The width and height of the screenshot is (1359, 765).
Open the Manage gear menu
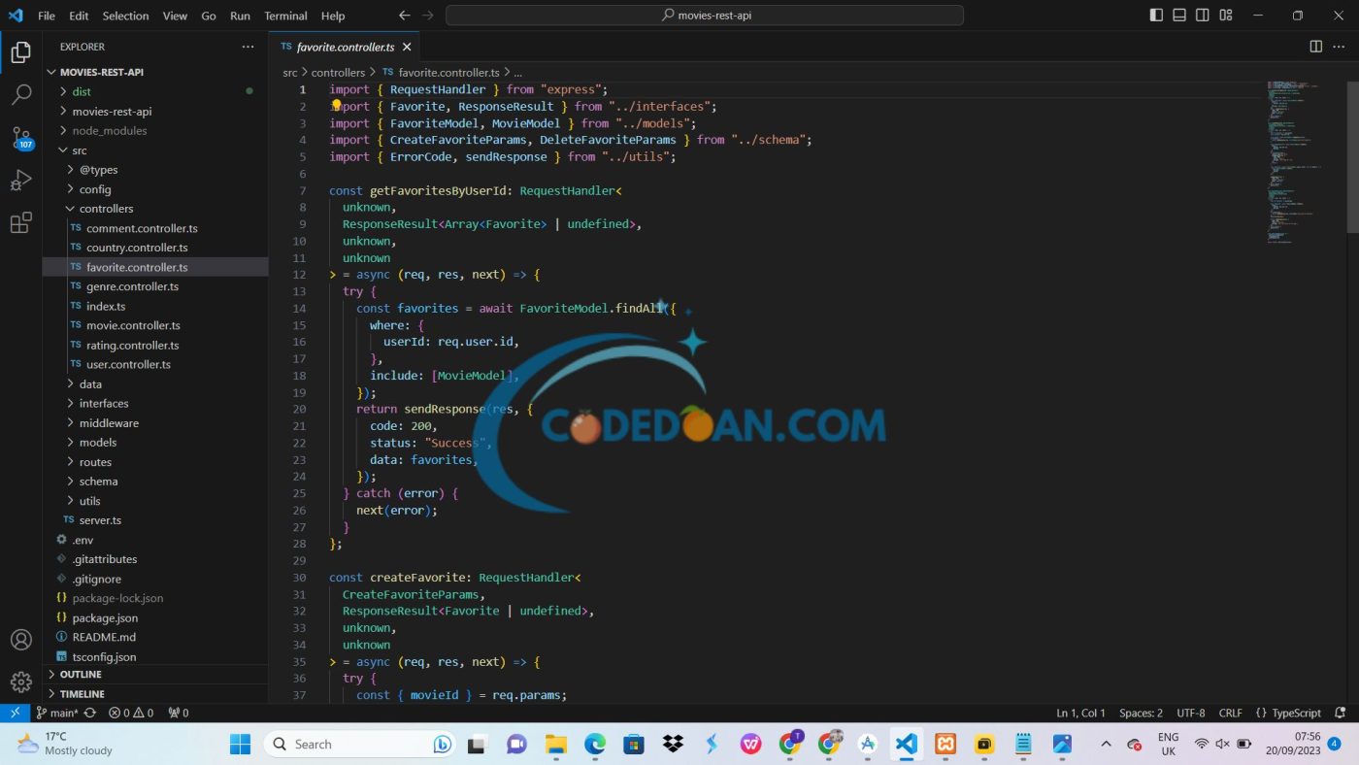click(20, 682)
